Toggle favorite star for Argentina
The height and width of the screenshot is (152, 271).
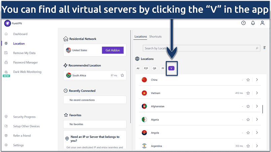248,146
